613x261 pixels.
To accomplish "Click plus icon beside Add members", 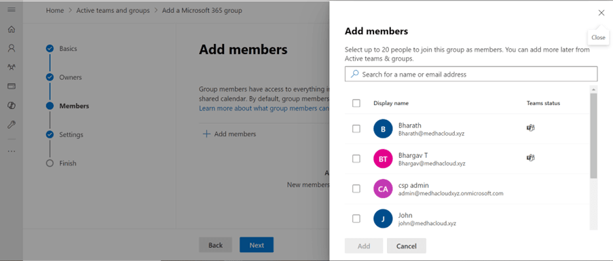I will tap(206, 134).
